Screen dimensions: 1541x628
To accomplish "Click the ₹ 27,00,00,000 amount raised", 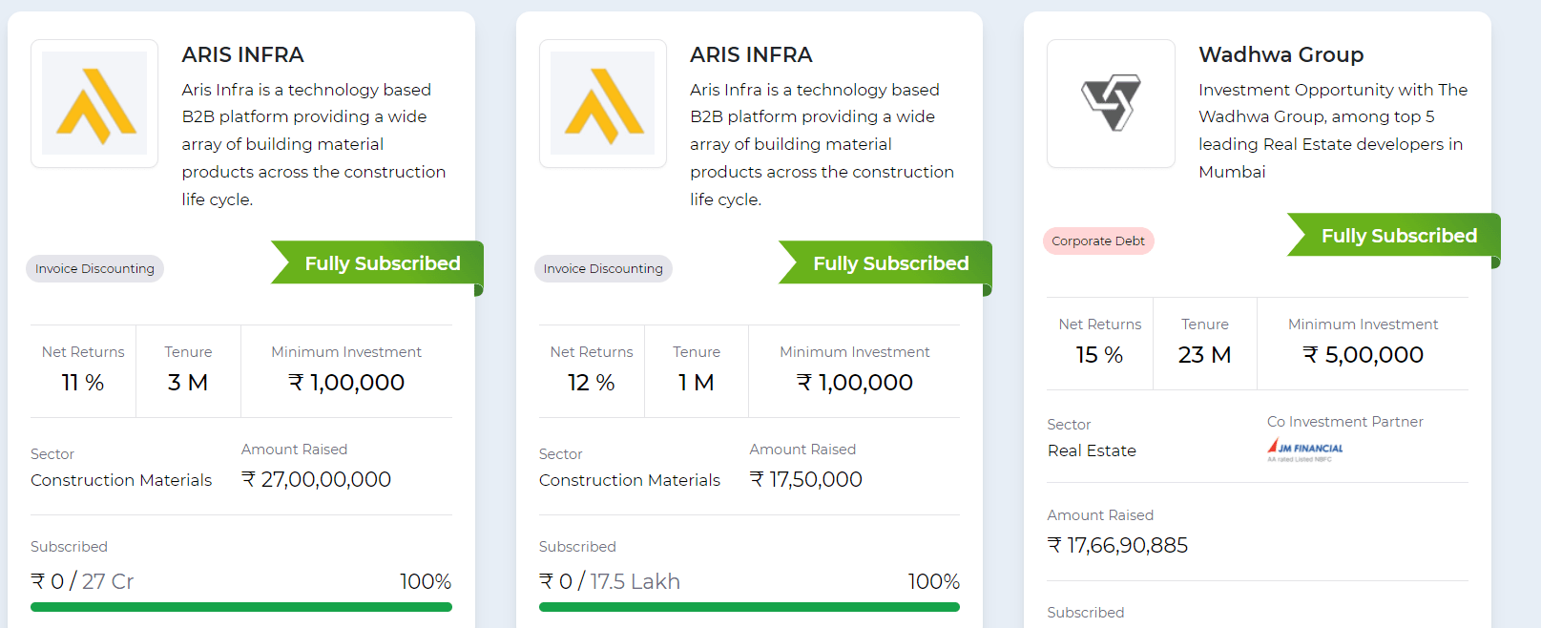I will (317, 480).
